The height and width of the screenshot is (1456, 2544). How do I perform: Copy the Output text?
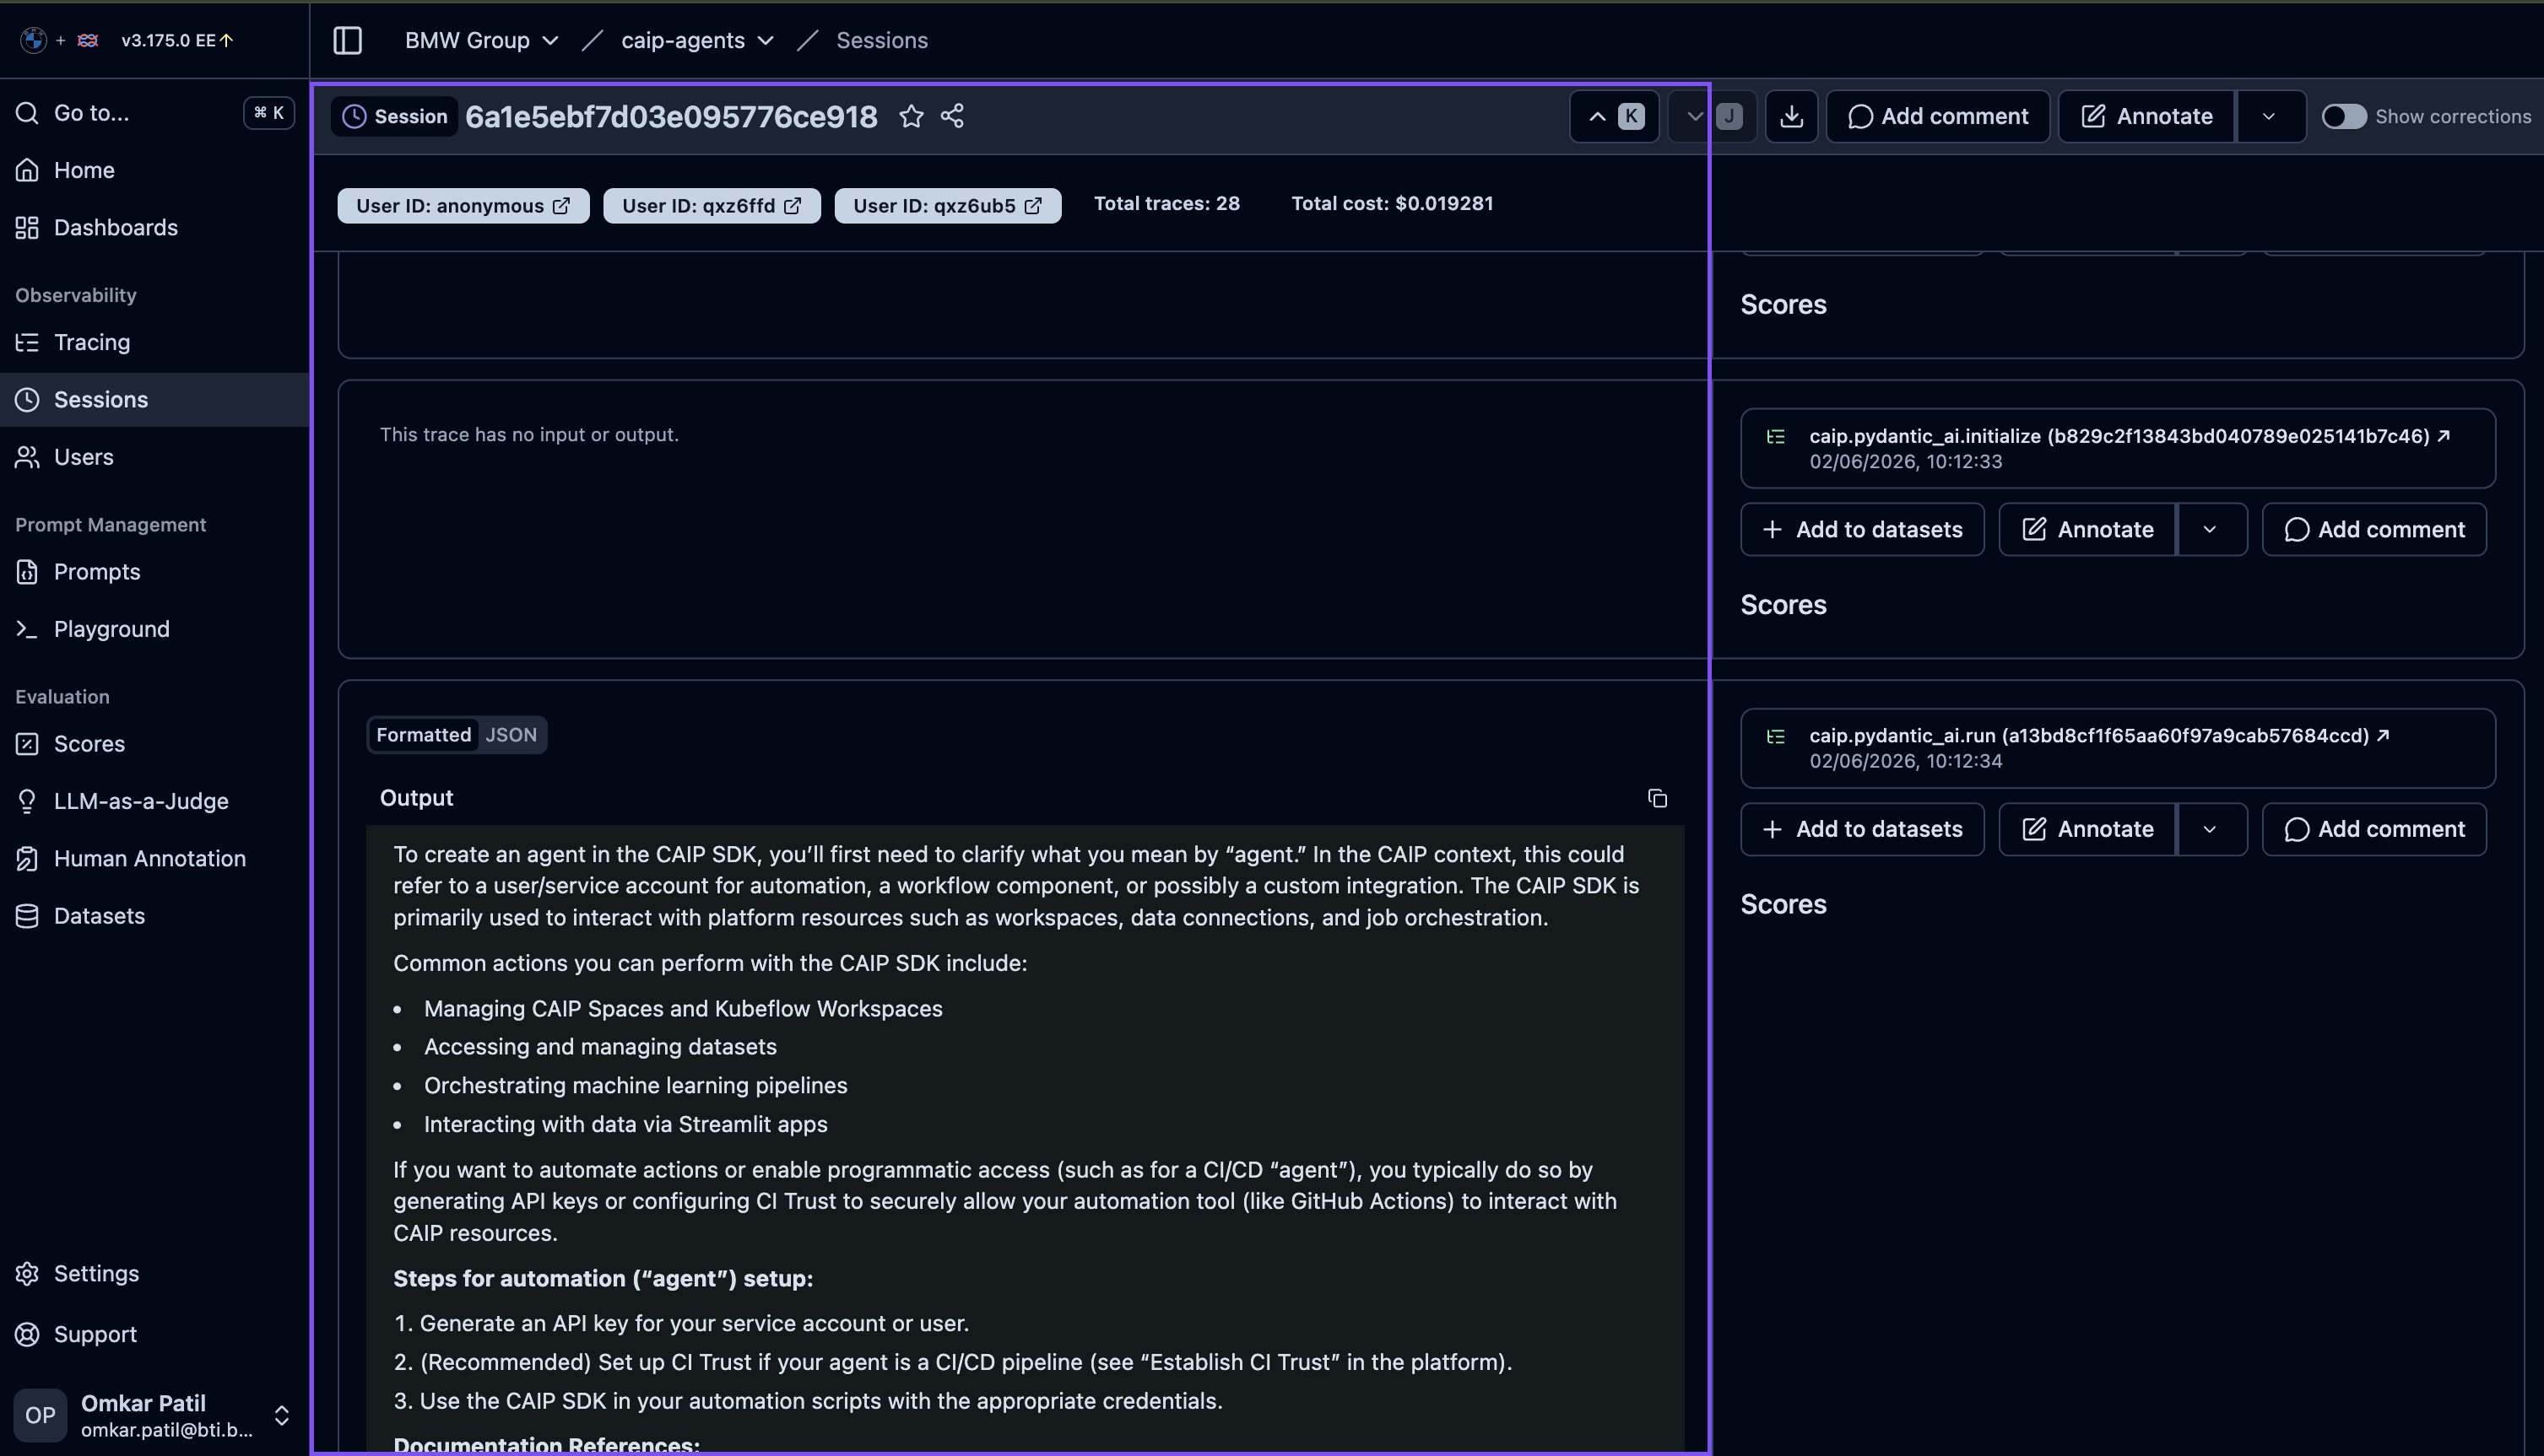click(1657, 798)
